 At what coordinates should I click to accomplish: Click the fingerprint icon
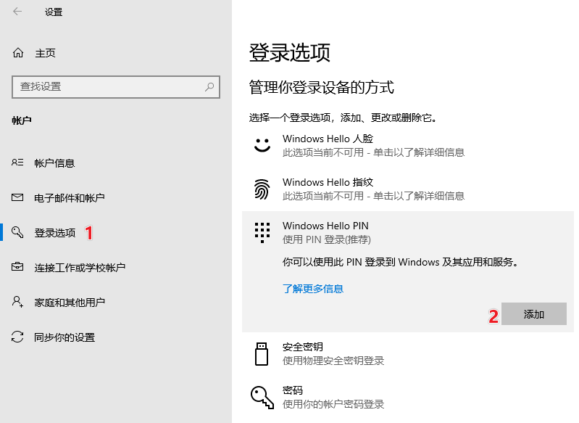pyautogui.click(x=262, y=189)
